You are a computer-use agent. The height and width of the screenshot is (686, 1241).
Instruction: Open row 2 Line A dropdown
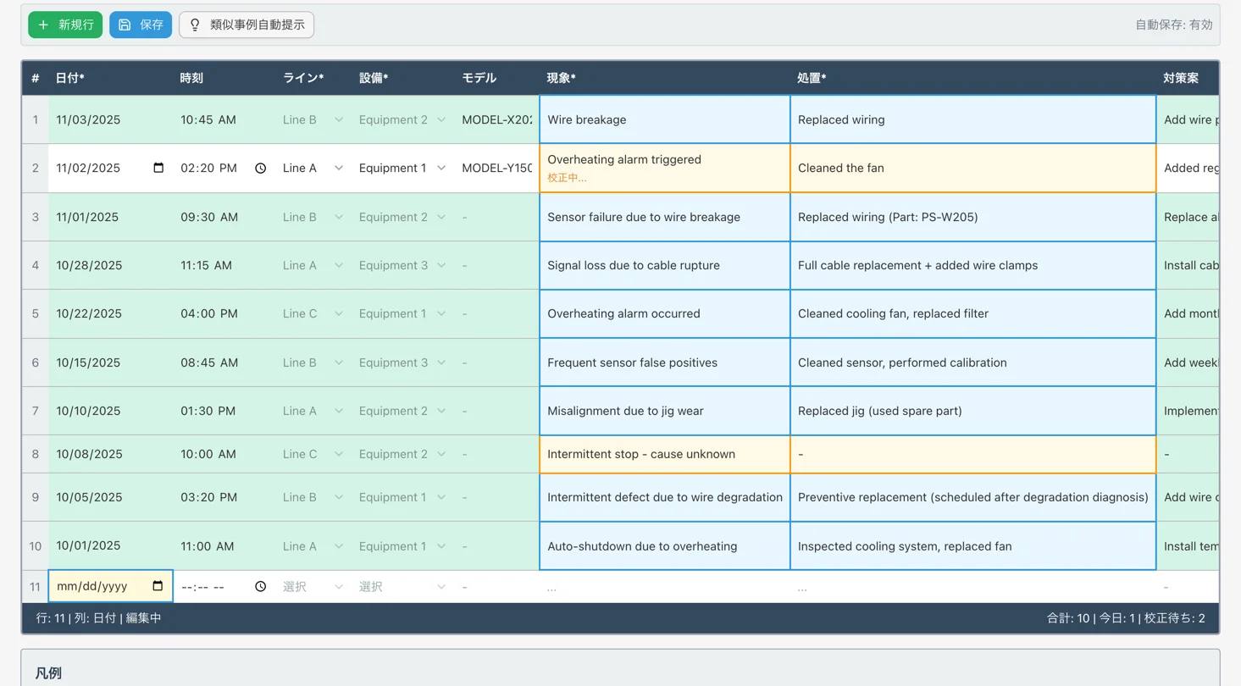click(313, 169)
